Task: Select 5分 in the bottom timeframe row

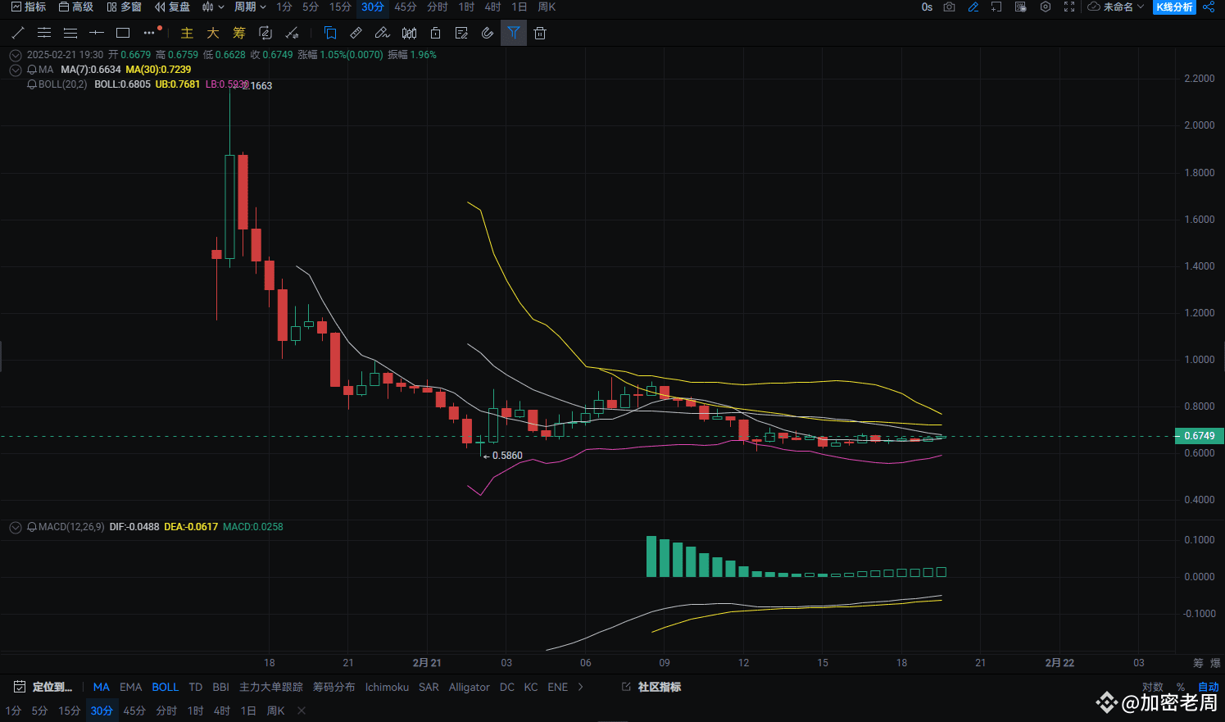Action: point(39,711)
